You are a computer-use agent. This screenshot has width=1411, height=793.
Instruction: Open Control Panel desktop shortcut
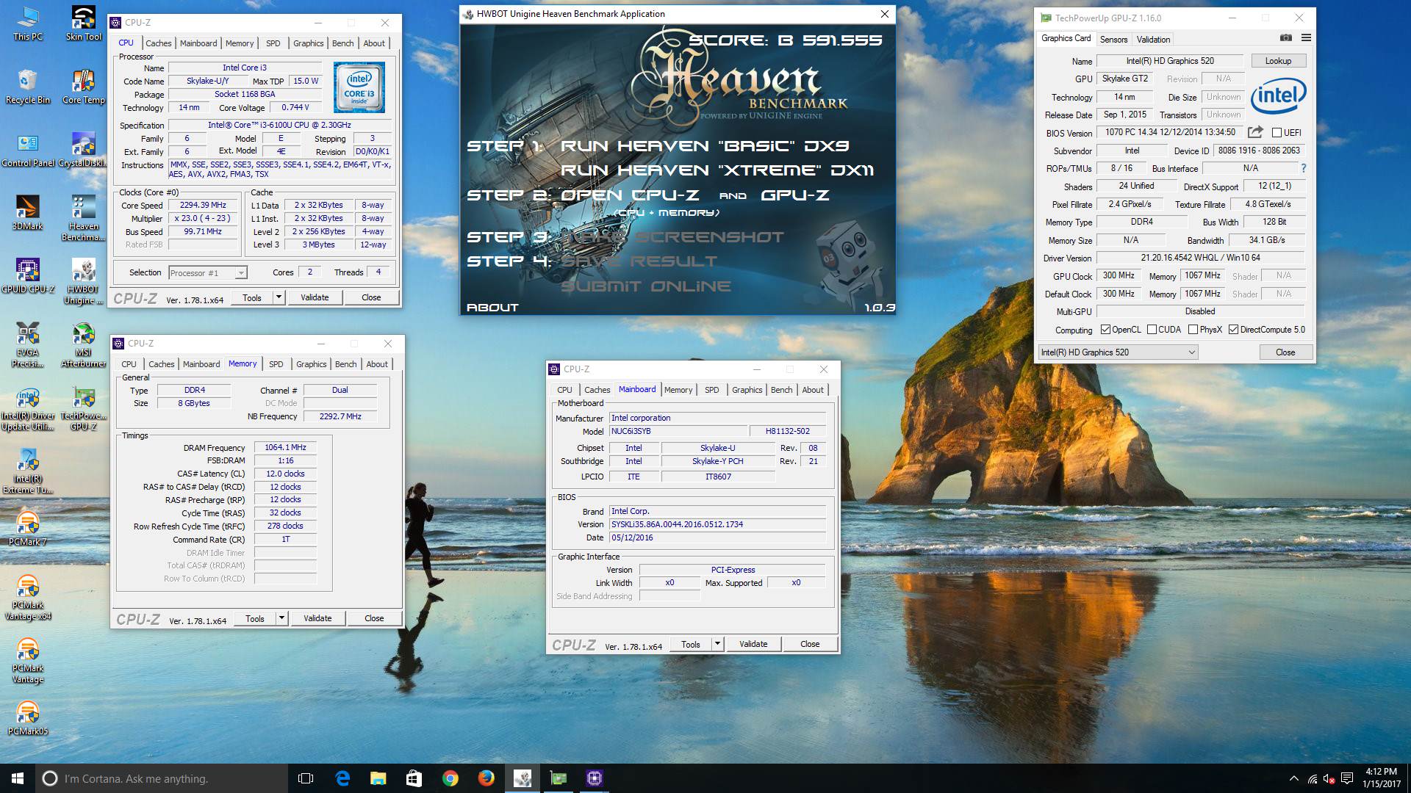pyautogui.click(x=28, y=150)
